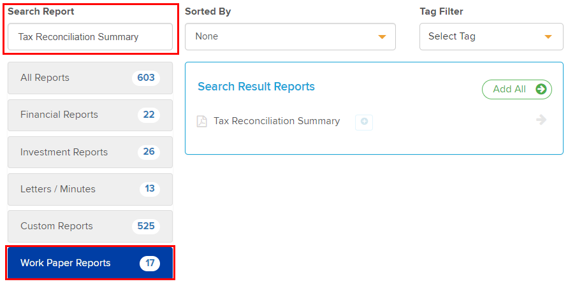This screenshot has width=568, height=284.
Task: Open the Financial Reports category
Action: click(90, 115)
